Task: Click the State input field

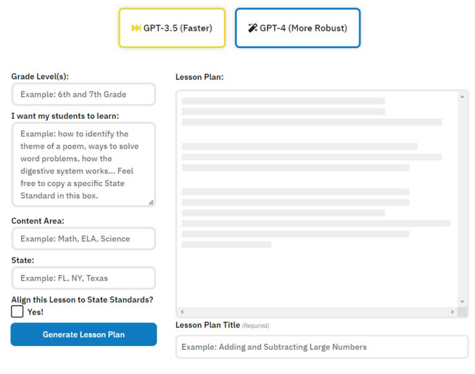Action: 83,278
